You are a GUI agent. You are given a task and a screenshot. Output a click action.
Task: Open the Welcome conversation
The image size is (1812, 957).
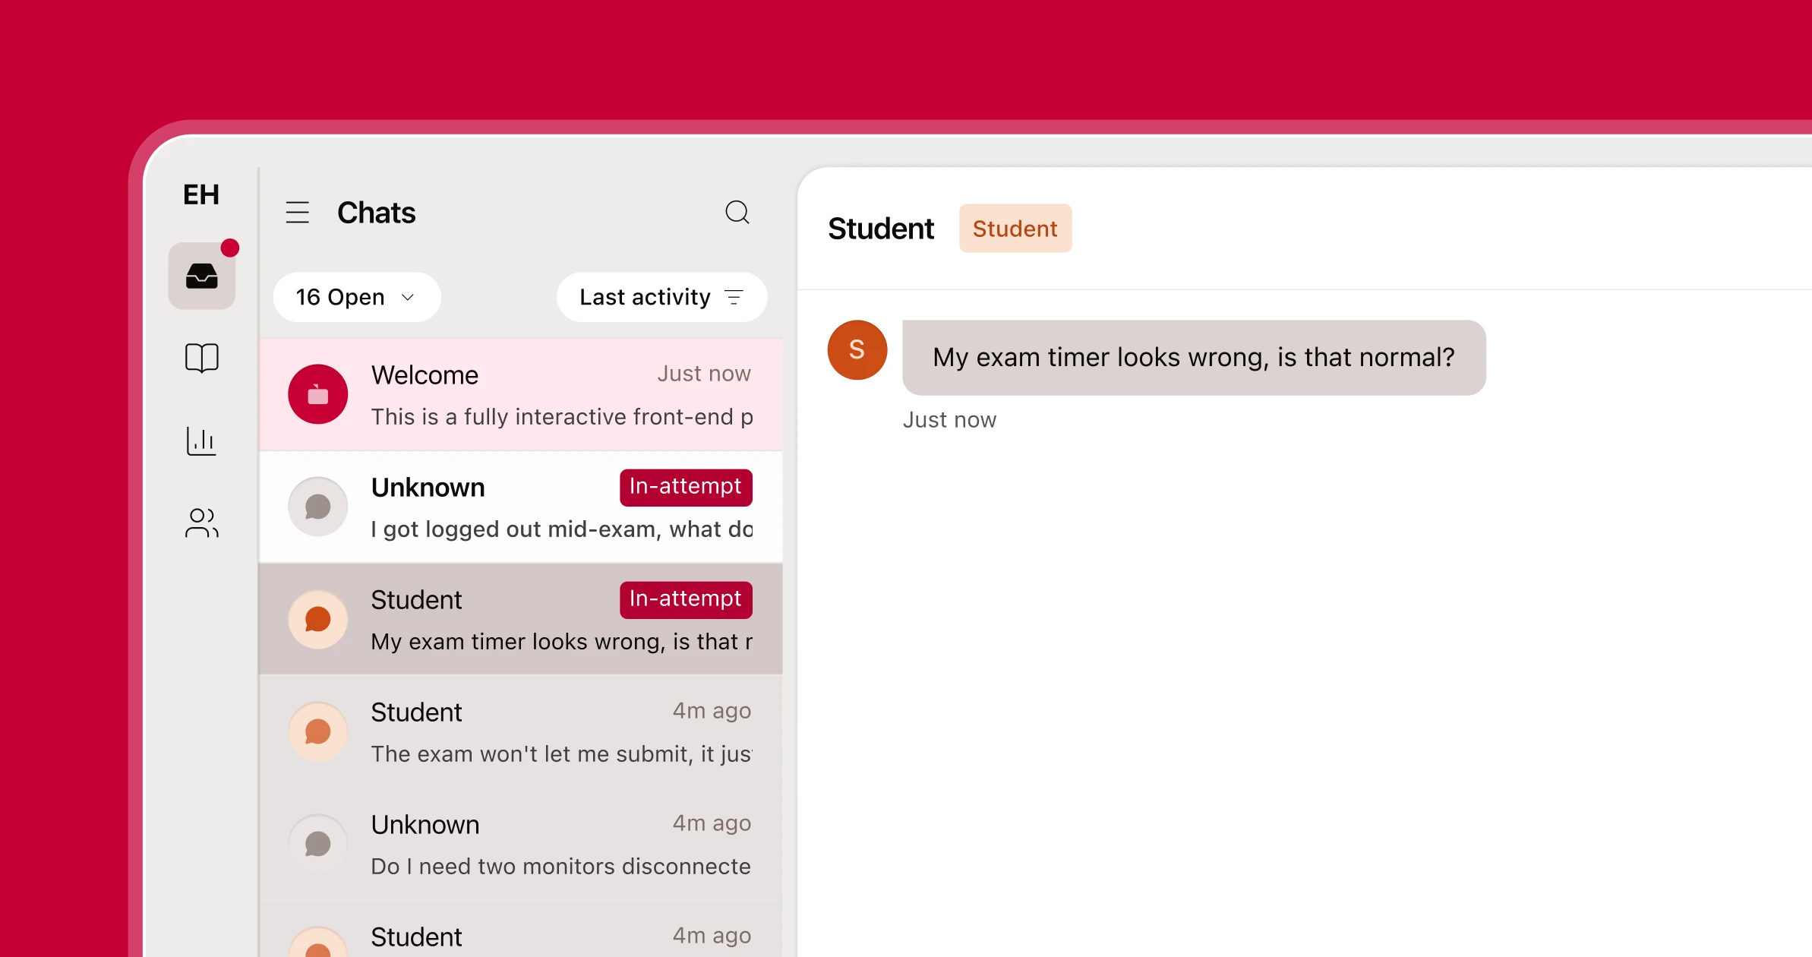point(521,394)
